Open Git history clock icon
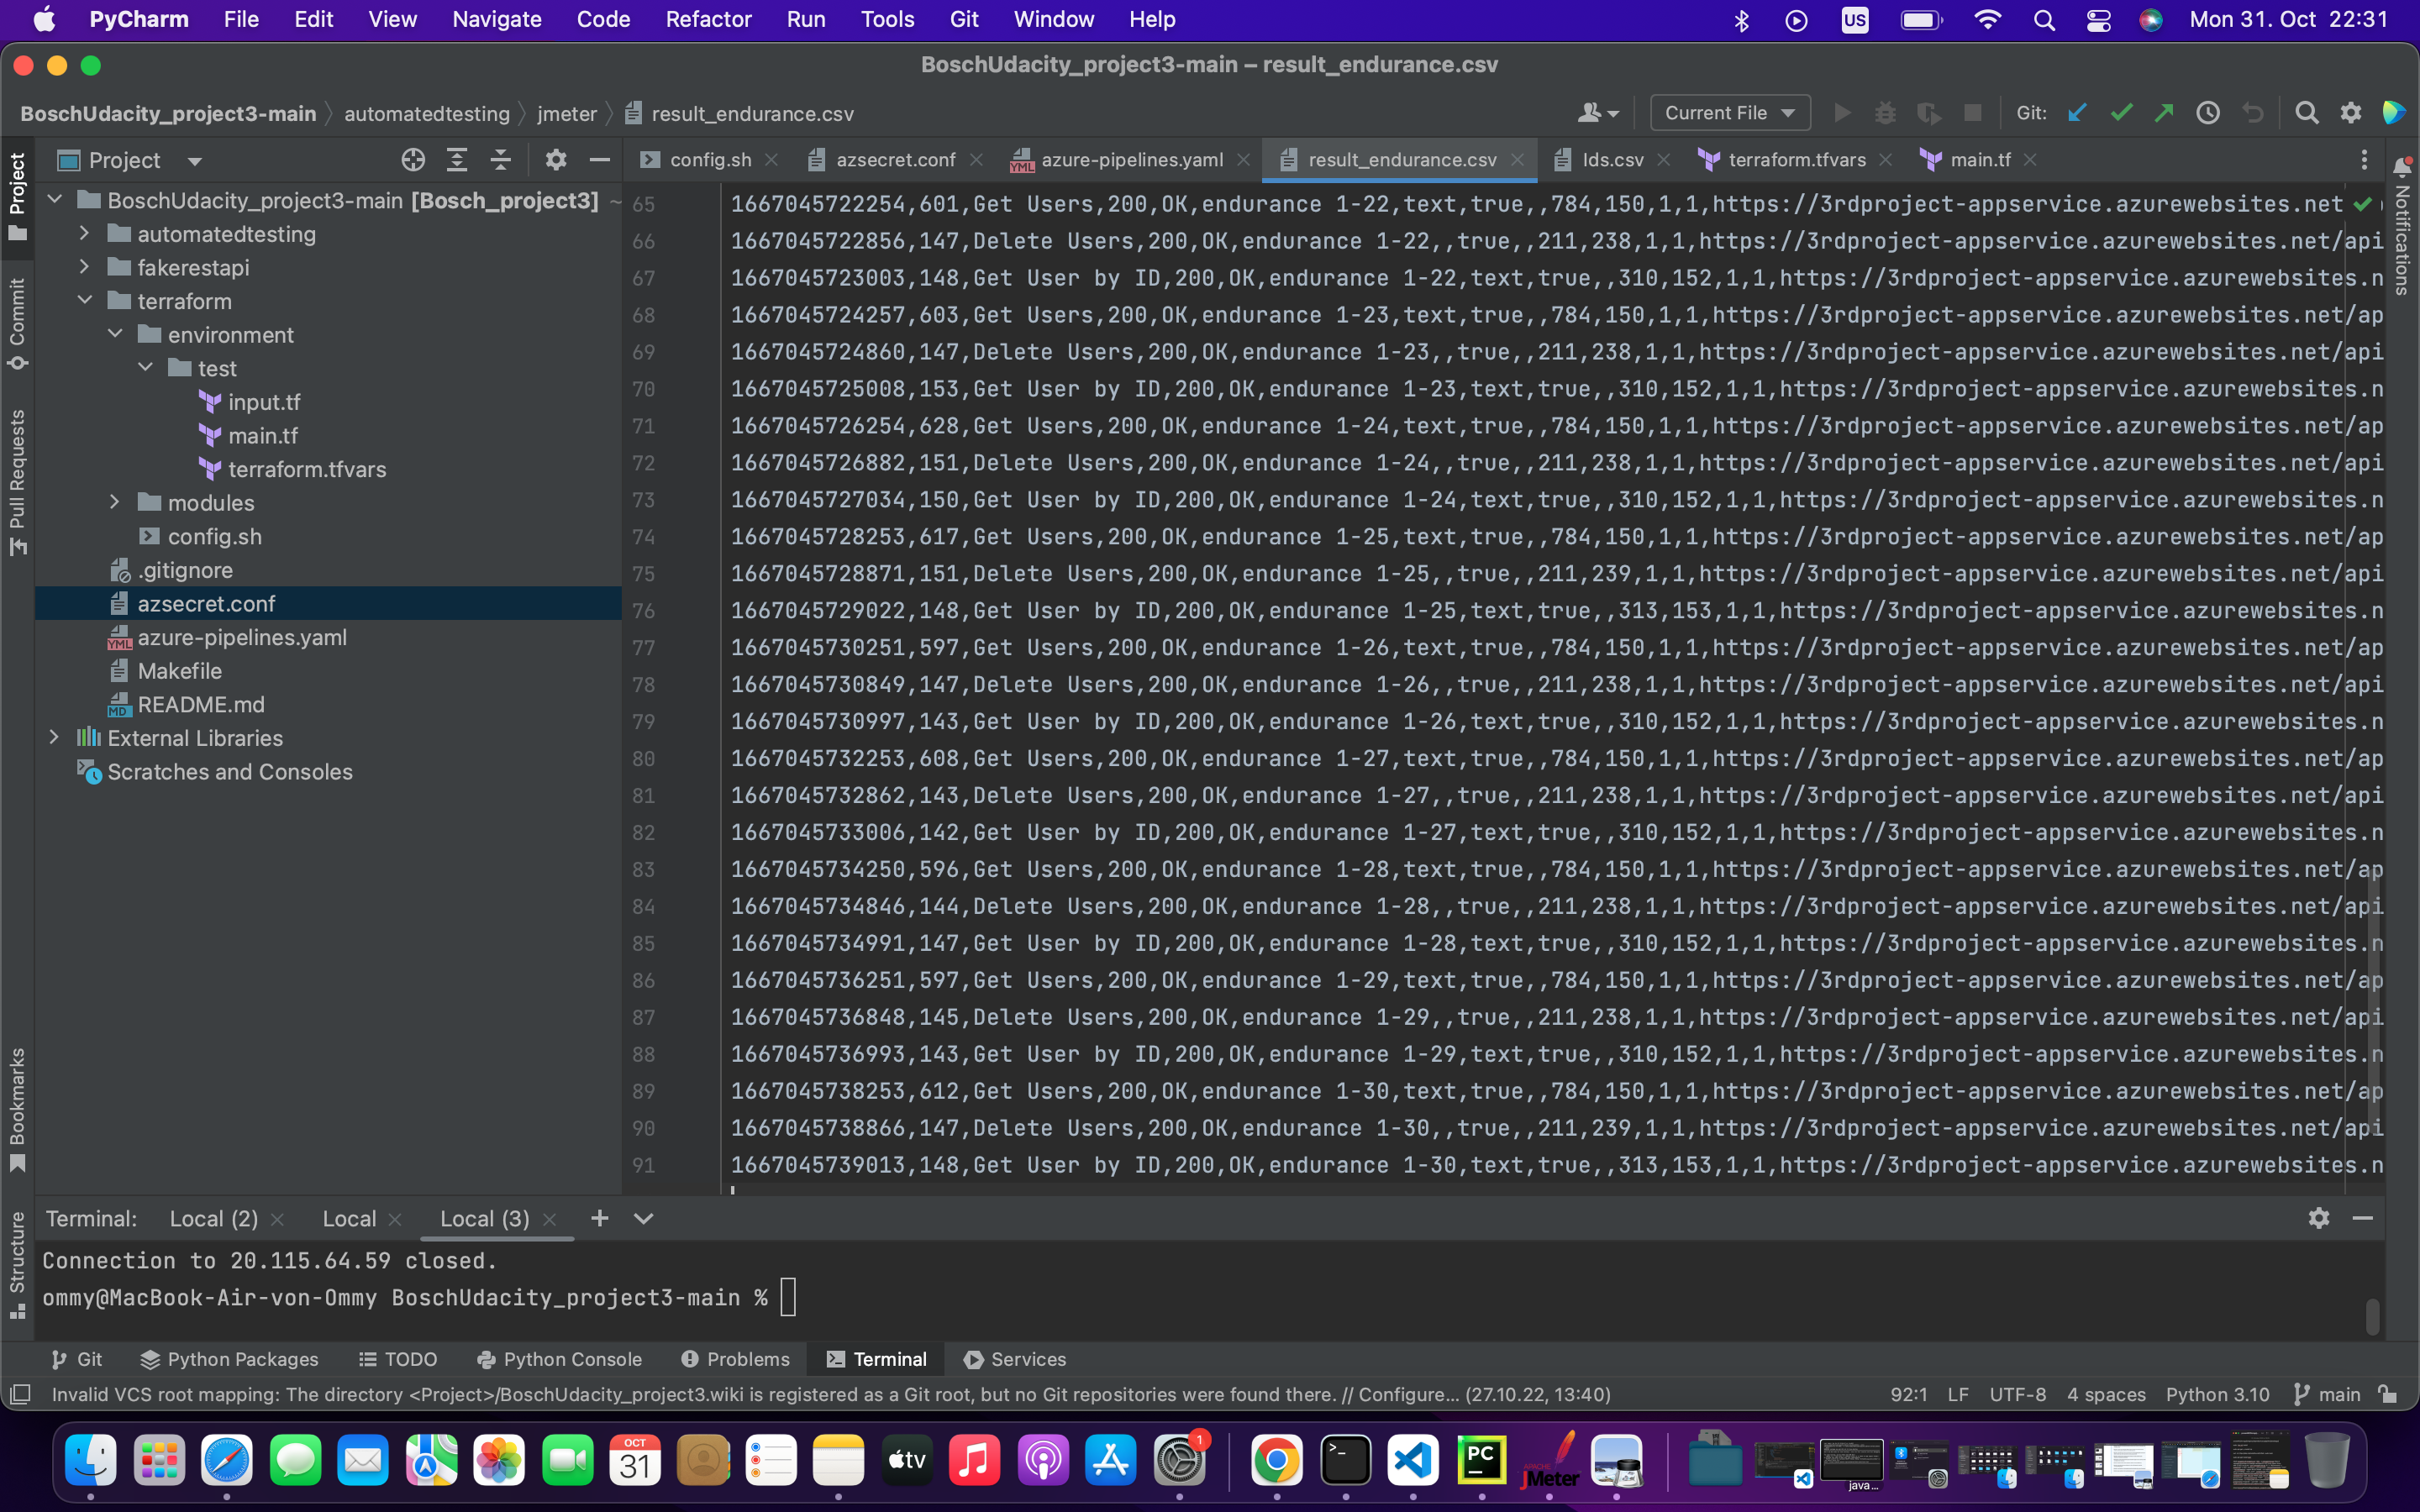Screen dimensions: 2420x1512 (x=2208, y=113)
